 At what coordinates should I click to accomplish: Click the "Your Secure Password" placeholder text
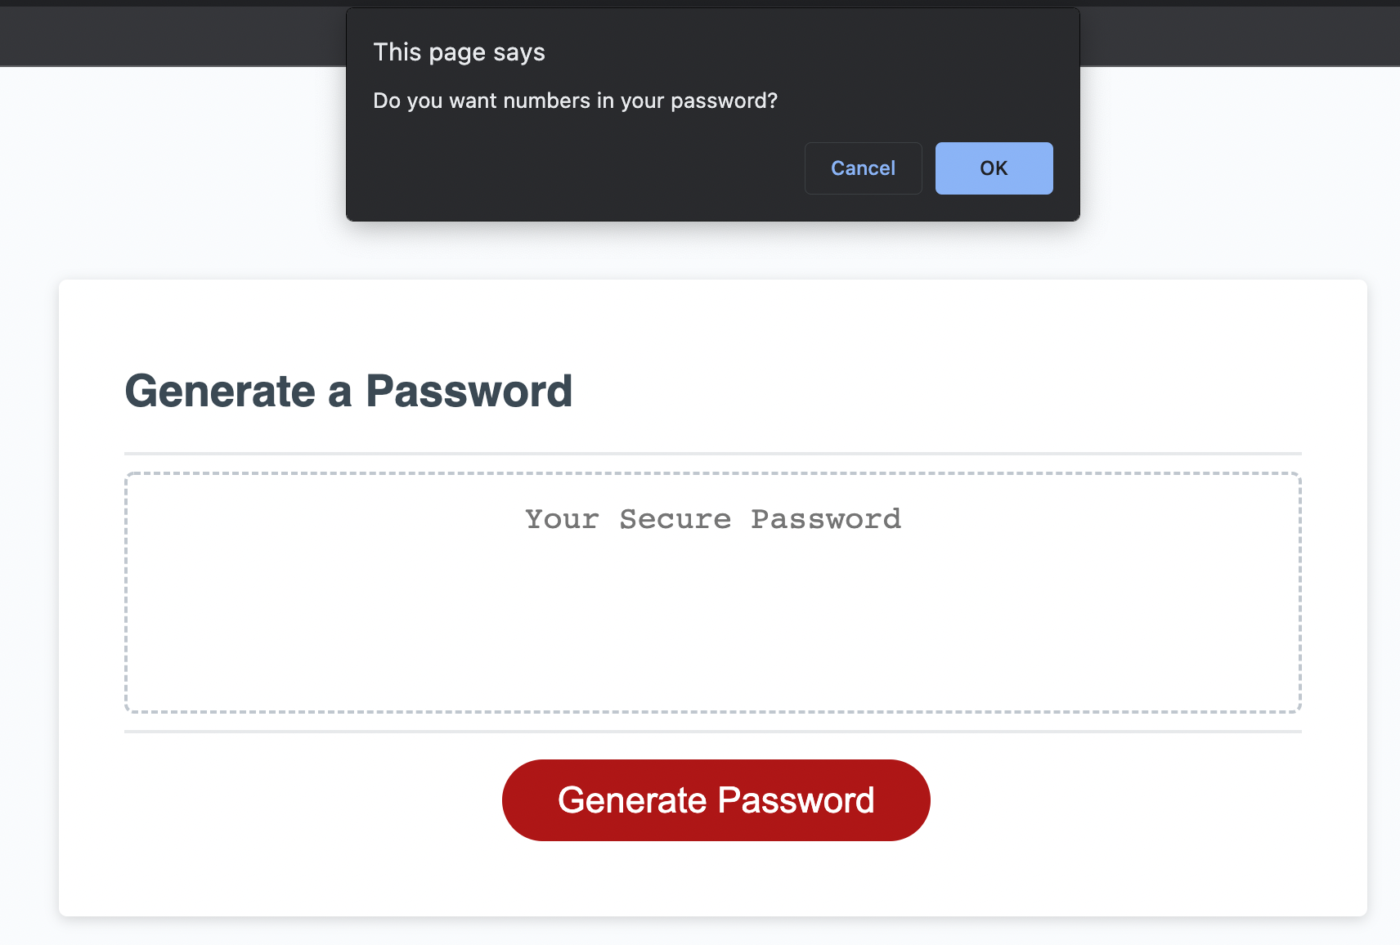click(x=713, y=519)
